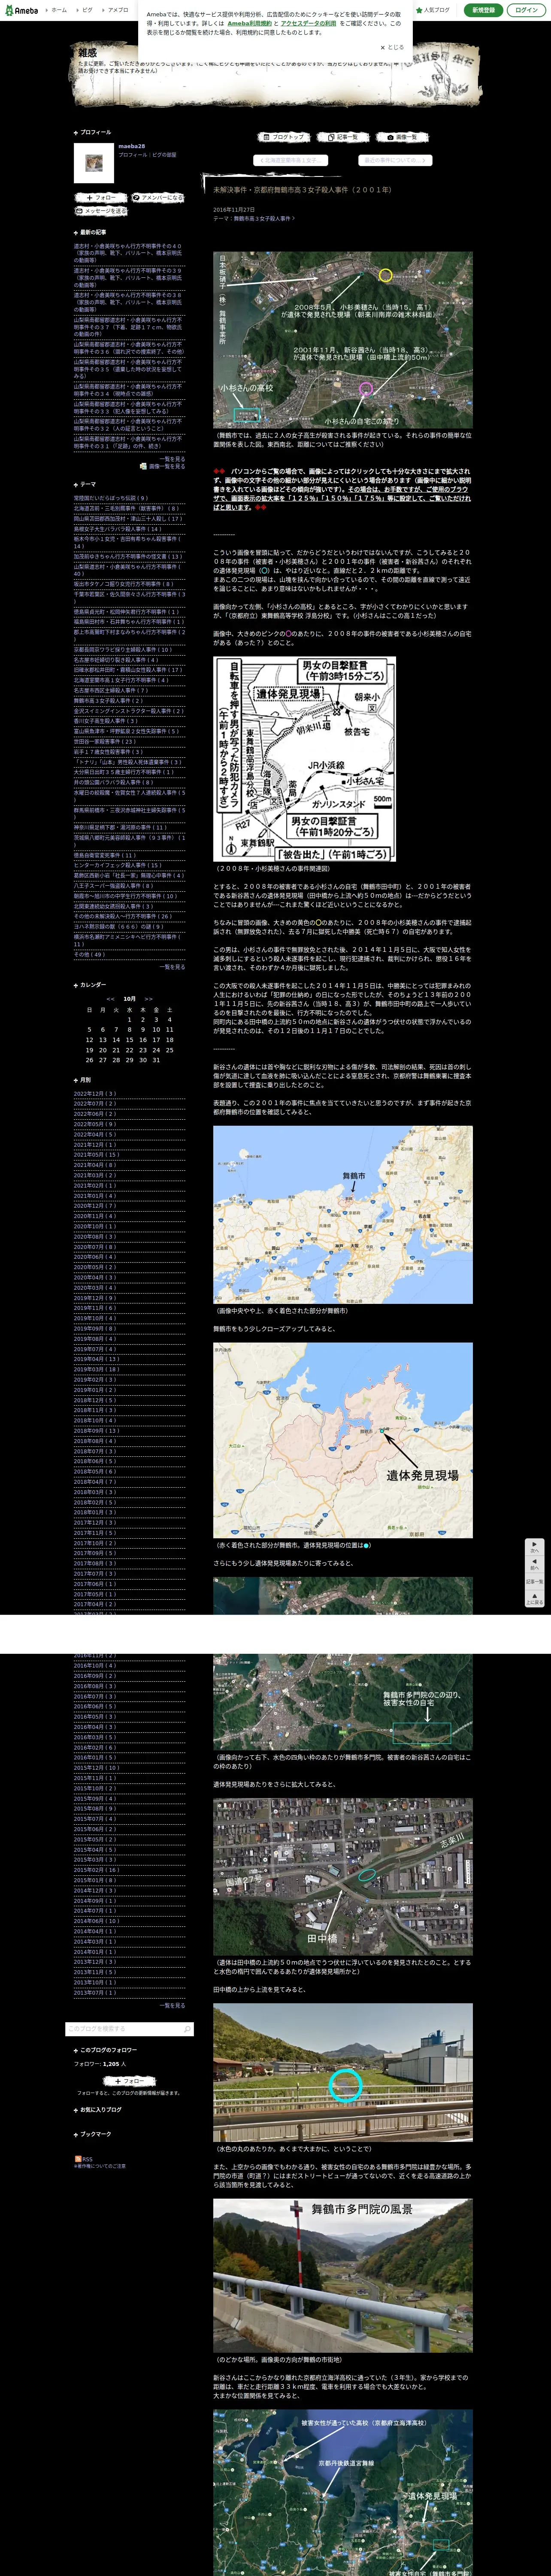
Task: Click the フォロー plus button under the profile
Action: (100, 198)
